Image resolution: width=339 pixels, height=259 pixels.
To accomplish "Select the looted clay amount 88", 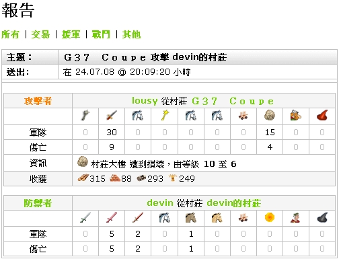I will [126, 179].
